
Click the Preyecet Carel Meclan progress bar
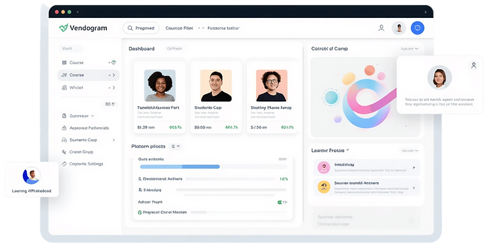(239, 212)
